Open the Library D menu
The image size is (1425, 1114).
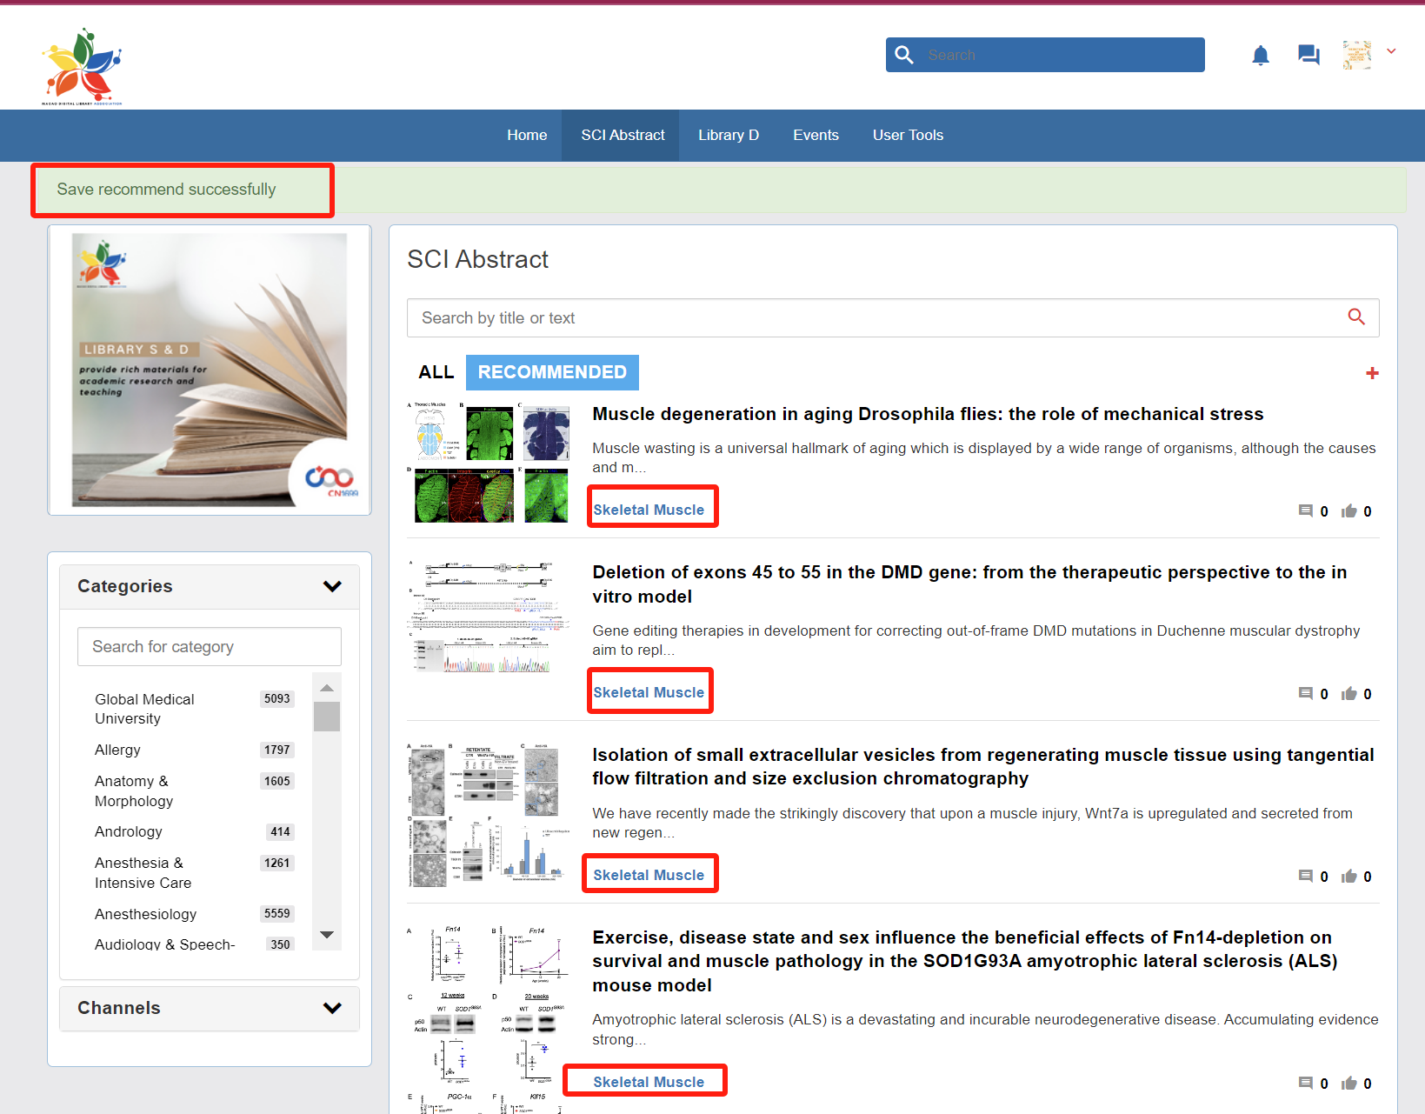728,135
